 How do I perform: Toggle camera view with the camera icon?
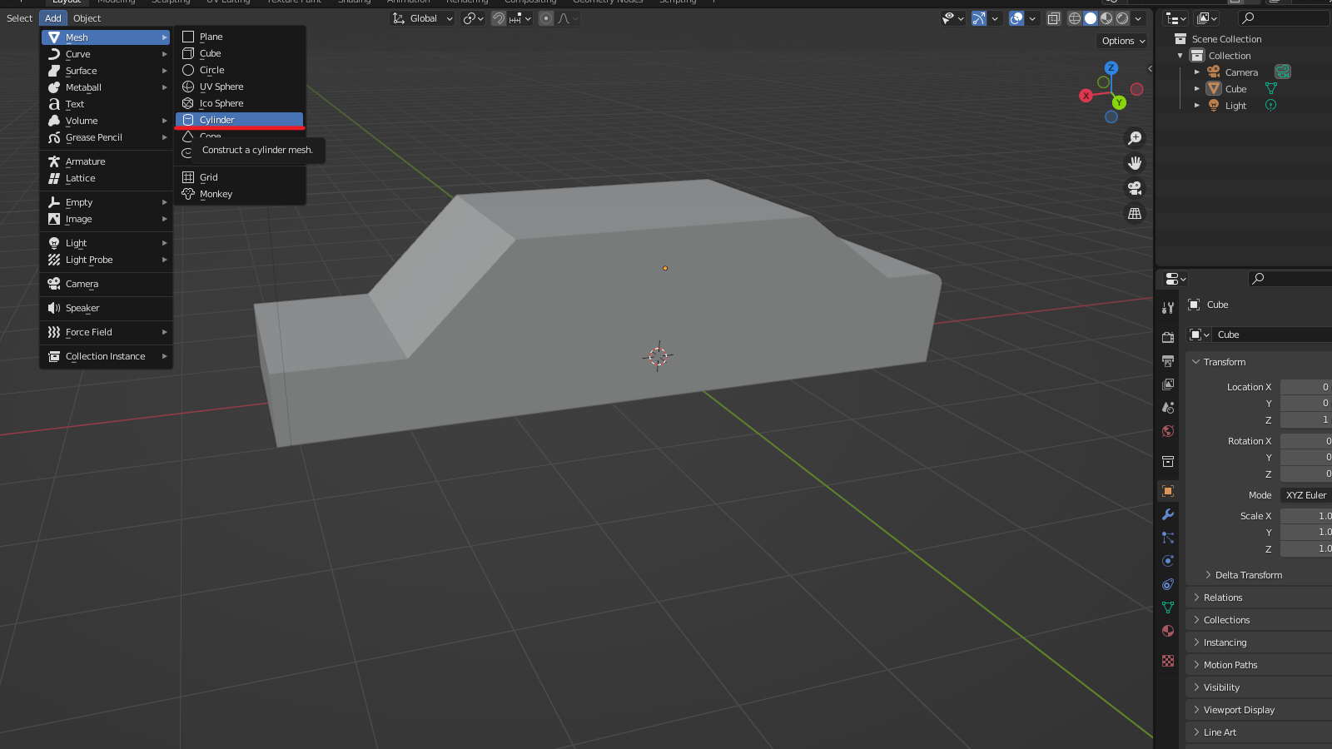pos(1135,188)
